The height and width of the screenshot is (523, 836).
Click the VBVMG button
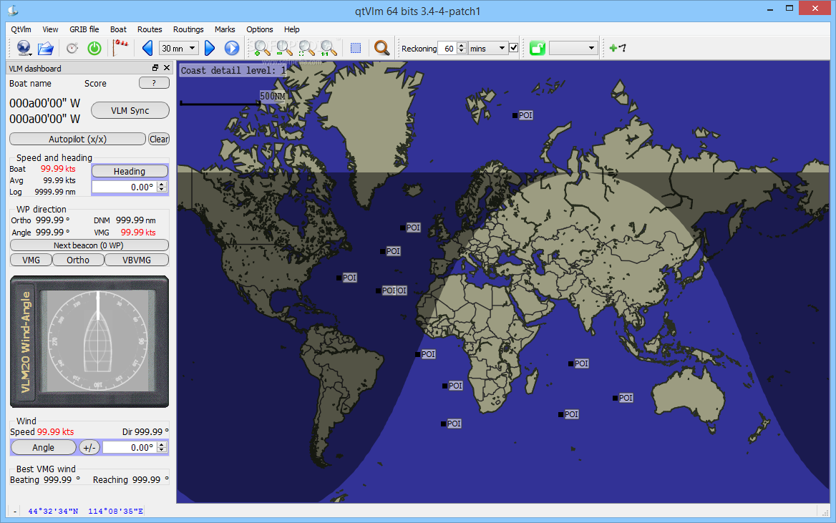137,260
